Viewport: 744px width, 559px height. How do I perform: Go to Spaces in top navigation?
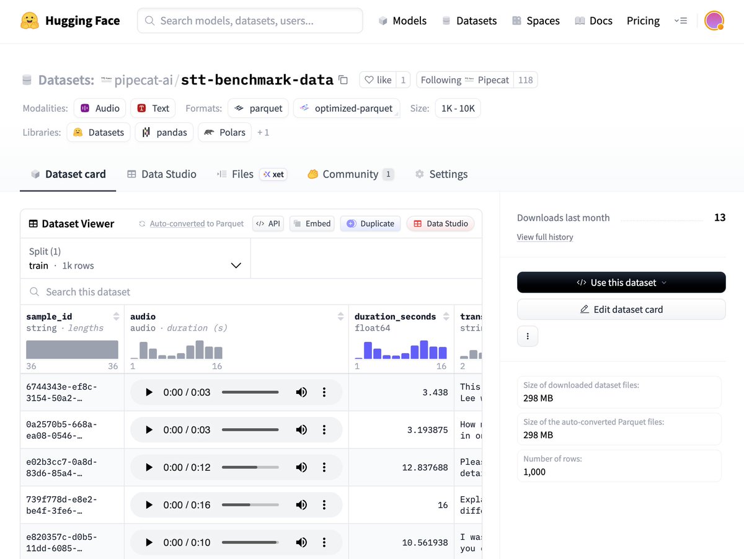click(536, 20)
